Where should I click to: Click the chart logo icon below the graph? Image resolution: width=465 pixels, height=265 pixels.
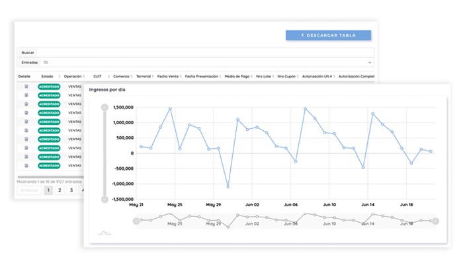[x=105, y=233]
